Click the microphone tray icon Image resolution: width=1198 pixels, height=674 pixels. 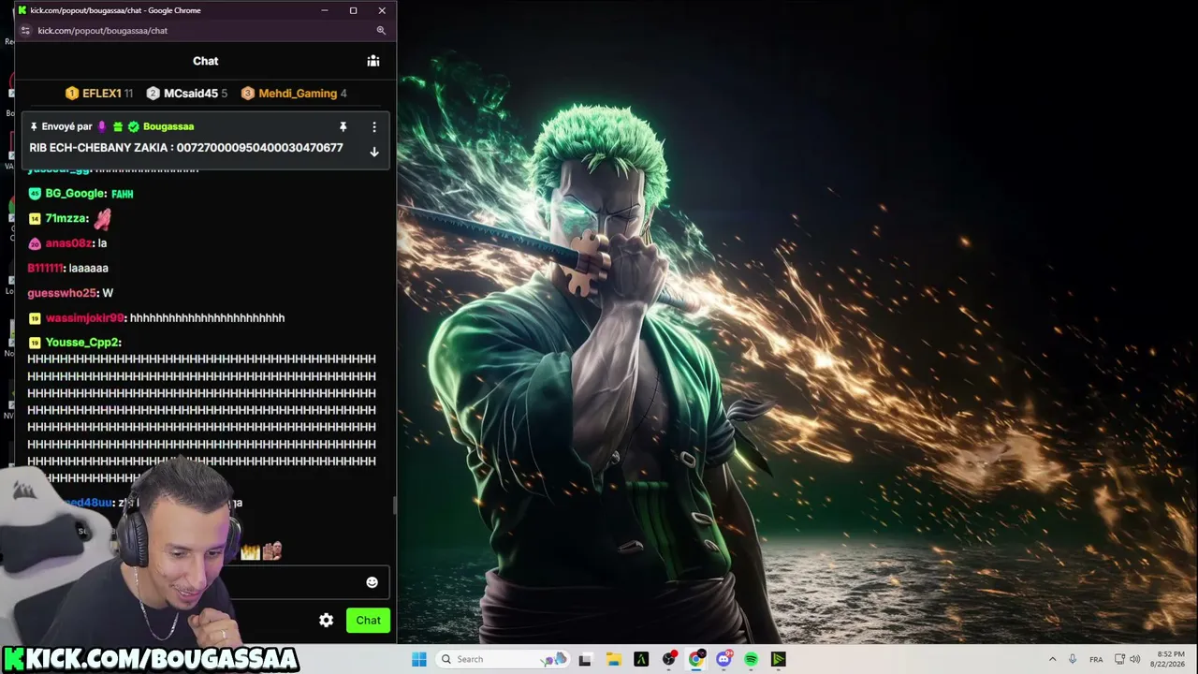[x=1073, y=659]
